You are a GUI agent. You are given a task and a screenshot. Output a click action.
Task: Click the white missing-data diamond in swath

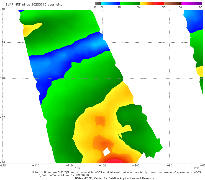click(x=106, y=152)
